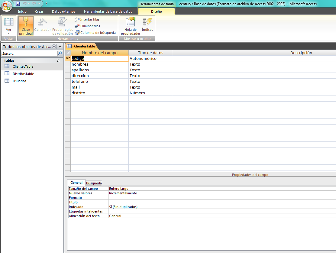Click Texto data type for mail

pos(150,87)
